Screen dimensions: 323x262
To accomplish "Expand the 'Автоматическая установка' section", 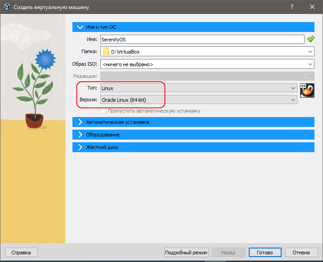I will [x=193, y=122].
